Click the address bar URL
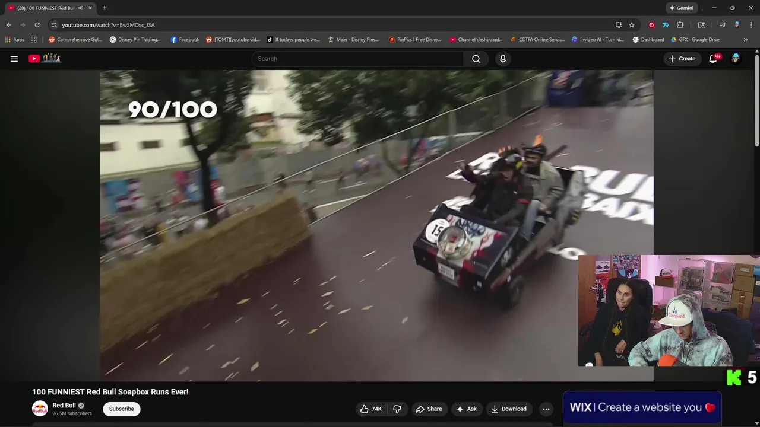Image resolution: width=760 pixels, height=427 pixels. [x=108, y=25]
